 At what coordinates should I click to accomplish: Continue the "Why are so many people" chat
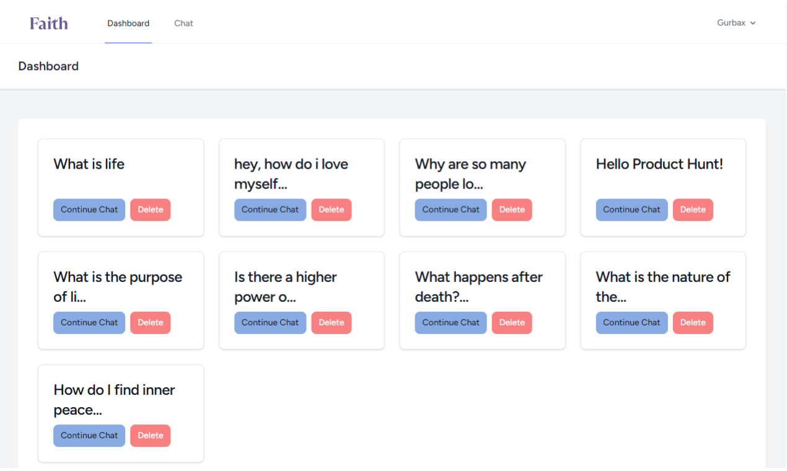(x=451, y=209)
